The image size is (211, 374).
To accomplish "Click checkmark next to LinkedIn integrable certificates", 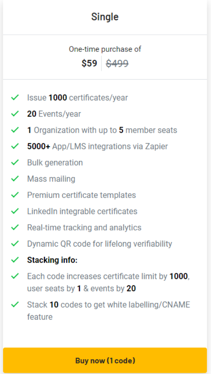I will click(15, 211).
